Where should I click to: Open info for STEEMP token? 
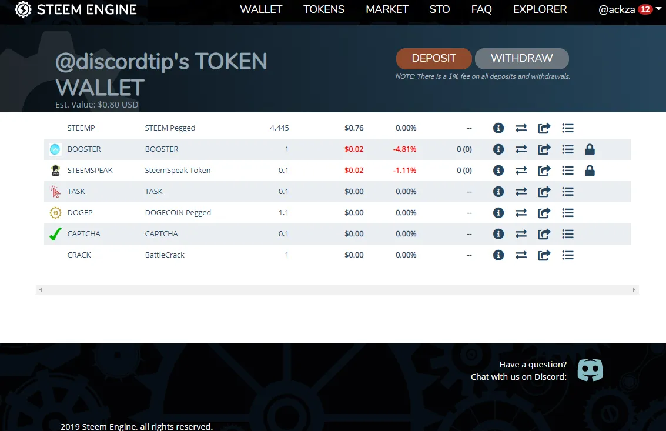coord(498,128)
